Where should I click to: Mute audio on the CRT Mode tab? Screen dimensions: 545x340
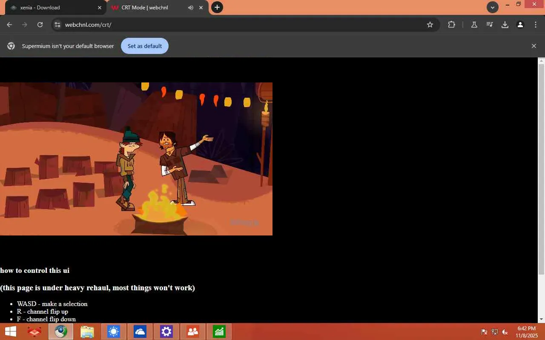click(x=190, y=8)
